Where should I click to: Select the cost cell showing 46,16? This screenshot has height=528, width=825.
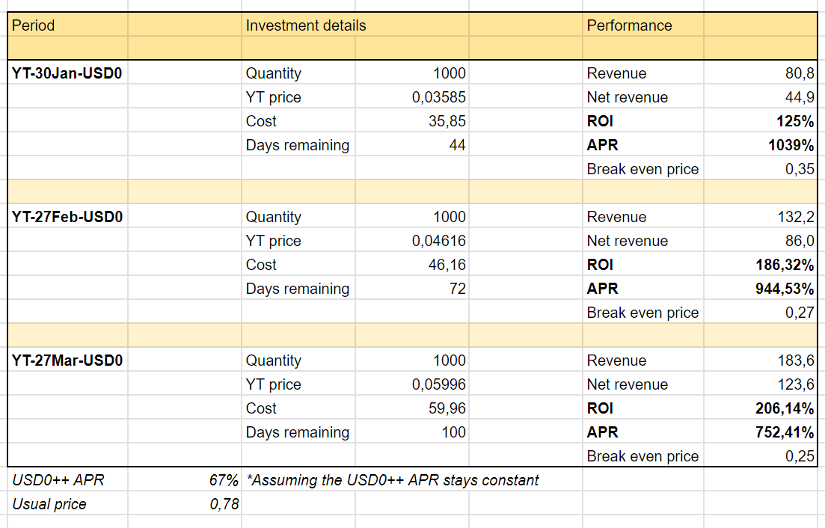[447, 265]
